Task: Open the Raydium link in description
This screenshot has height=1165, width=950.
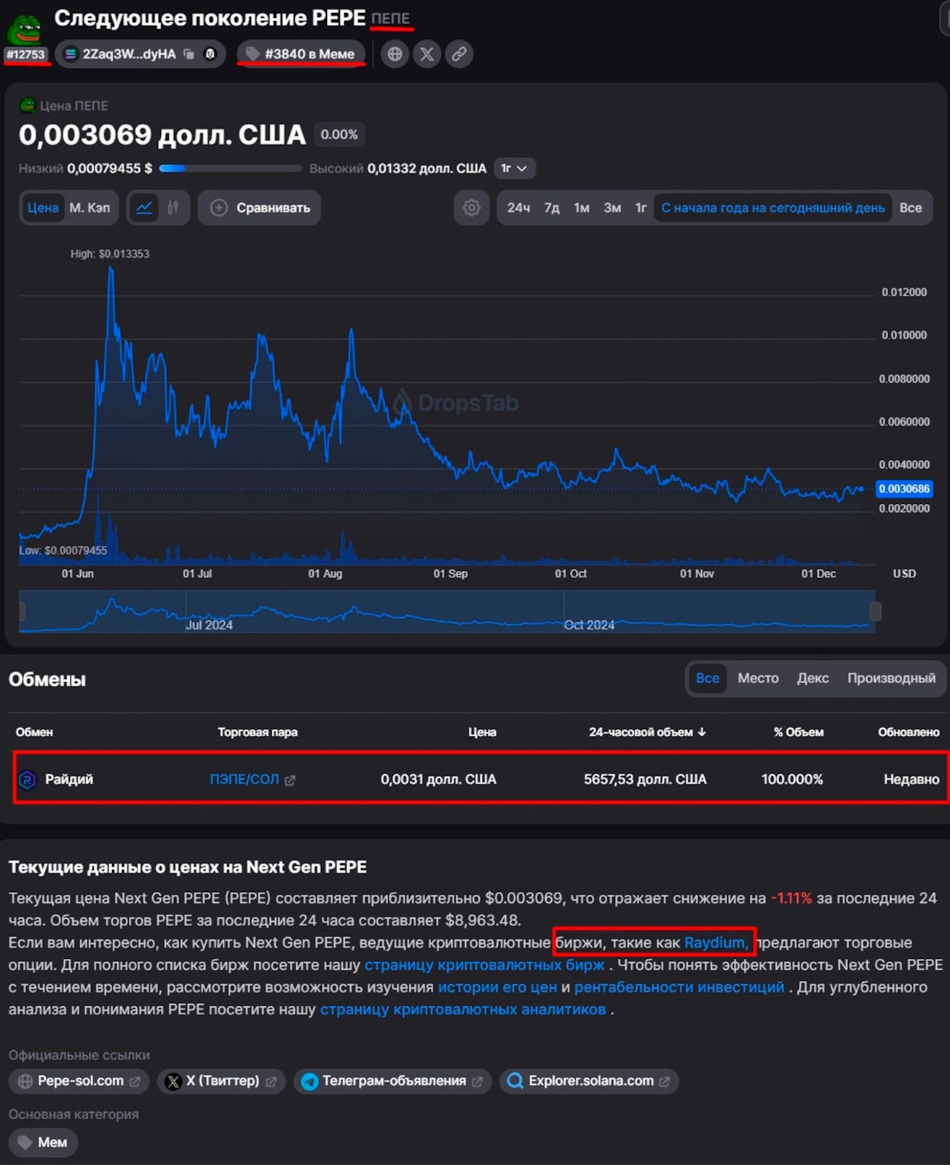Action: pos(716,942)
